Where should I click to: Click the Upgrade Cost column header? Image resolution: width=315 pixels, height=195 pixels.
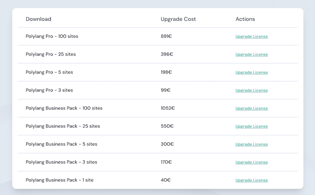[x=178, y=19]
